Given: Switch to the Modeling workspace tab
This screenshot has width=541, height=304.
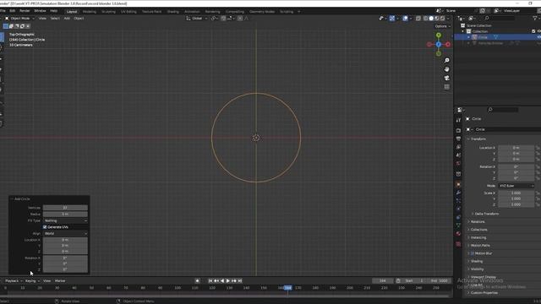Looking at the screenshot, I should point(90,11).
